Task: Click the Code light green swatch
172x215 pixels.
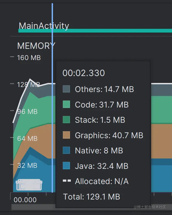Action: pos(66,105)
